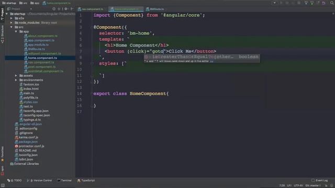The height and width of the screenshot is (188, 335).
Task: Open about.component.ts in the tree
Action: pyautogui.click(x=41, y=36)
